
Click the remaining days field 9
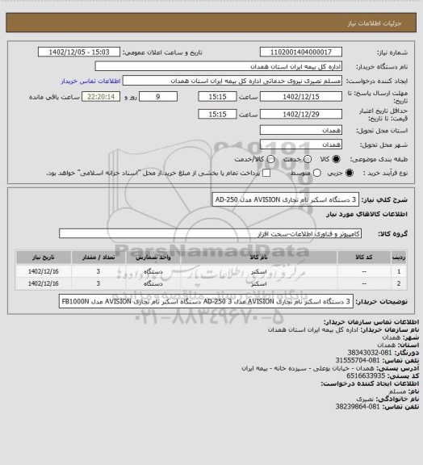coord(158,97)
